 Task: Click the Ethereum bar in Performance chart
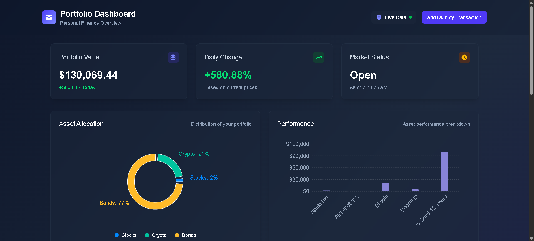pos(415,190)
